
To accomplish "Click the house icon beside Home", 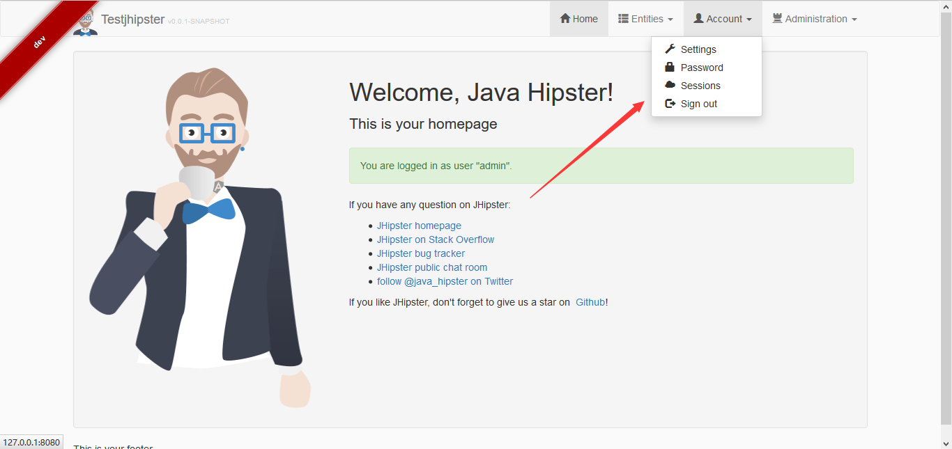I will [x=565, y=19].
